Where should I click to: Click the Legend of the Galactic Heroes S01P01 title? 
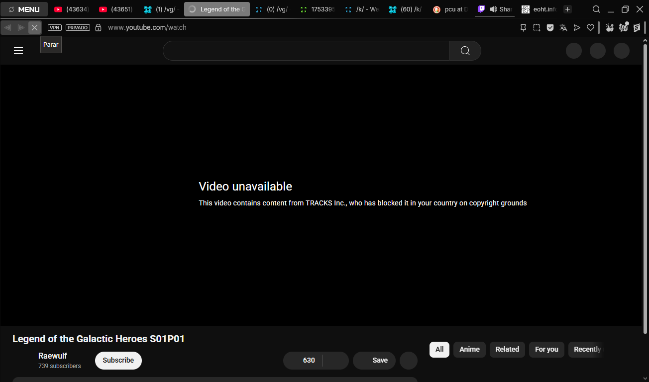pos(99,339)
